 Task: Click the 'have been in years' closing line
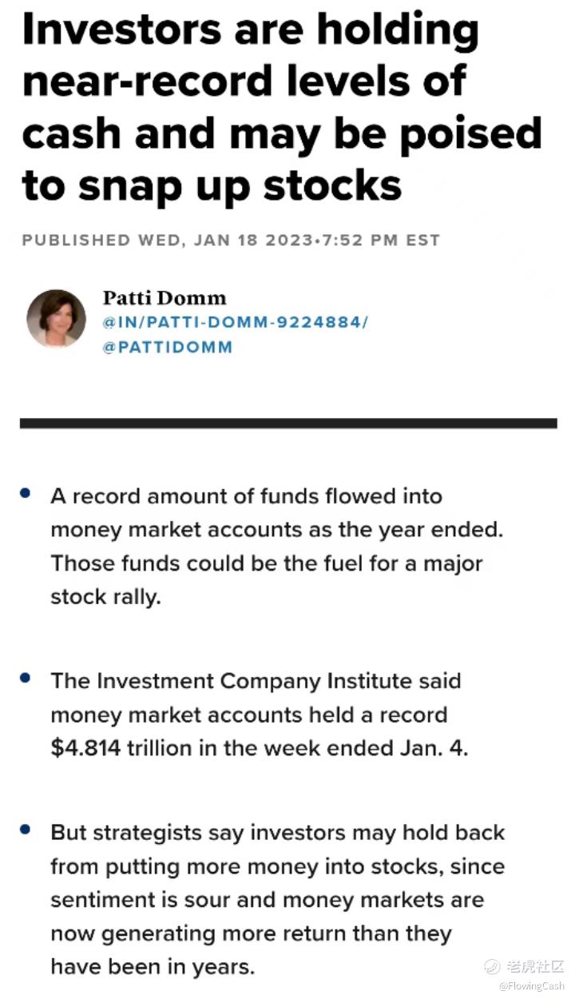(153, 967)
